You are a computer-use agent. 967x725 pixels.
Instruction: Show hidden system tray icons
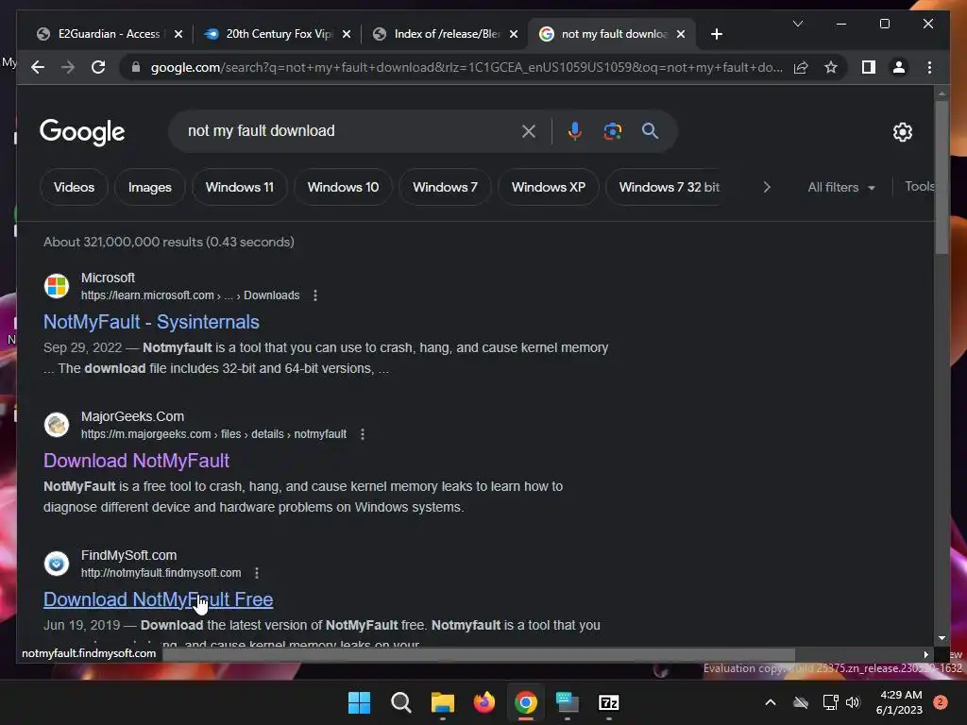pyautogui.click(x=771, y=702)
